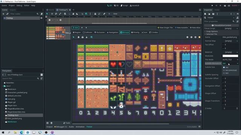This screenshot has height=135, width=241.
Task: Click the viewport horizontal scrollbar
Action: [119, 23]
